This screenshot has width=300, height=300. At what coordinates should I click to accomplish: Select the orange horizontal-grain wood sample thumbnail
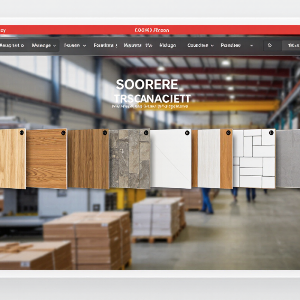[x=46, y=159]
